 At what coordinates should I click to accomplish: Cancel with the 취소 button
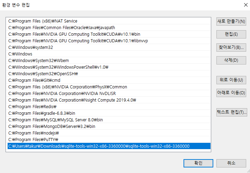pos(231,163)
